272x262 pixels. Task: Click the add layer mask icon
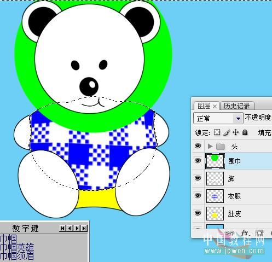(x=259, y=233)
